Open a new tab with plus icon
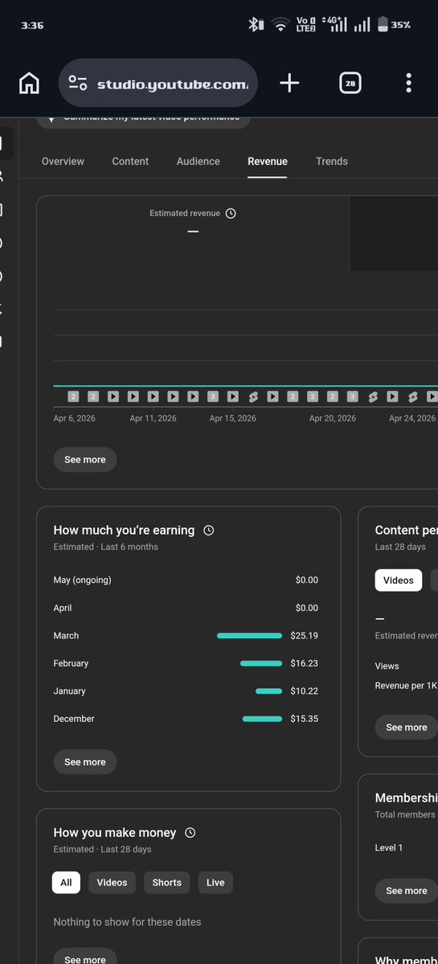 click(289, 83)
